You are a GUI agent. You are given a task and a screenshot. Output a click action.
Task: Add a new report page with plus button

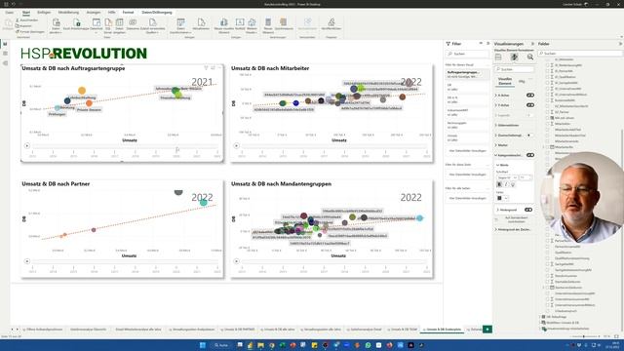pos(487,330)
